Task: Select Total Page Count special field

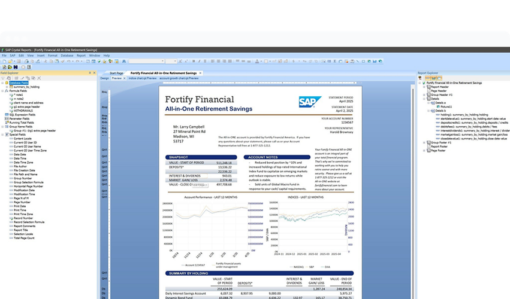Action: [x=24, y=238]
